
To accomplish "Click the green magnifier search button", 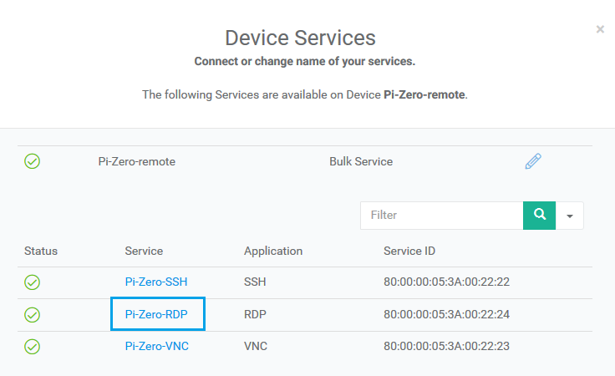I will pos(539,216).
